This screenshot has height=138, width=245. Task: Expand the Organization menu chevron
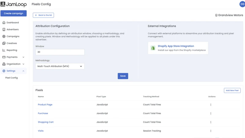click(24, 64)
